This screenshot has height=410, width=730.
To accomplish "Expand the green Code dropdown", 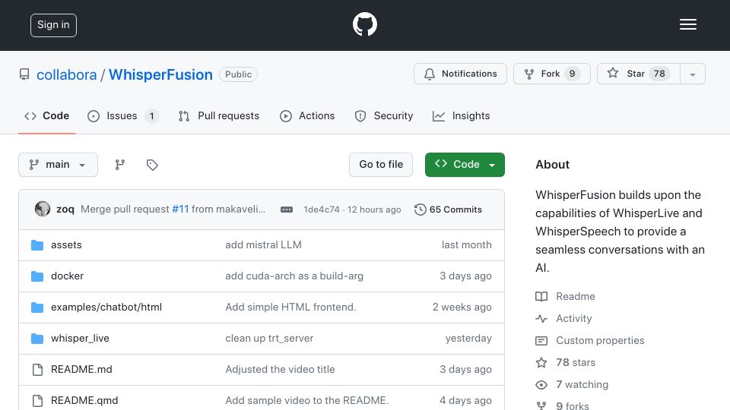I will [465, 165].
